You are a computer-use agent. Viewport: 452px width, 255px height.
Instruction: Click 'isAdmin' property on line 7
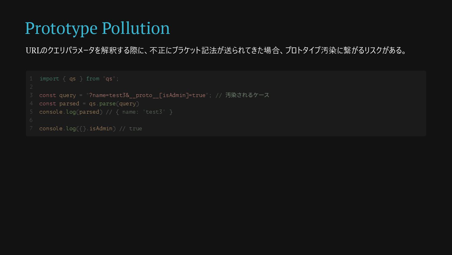[101, 128]
